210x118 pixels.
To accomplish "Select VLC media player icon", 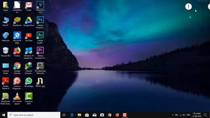I will [17, 99].
